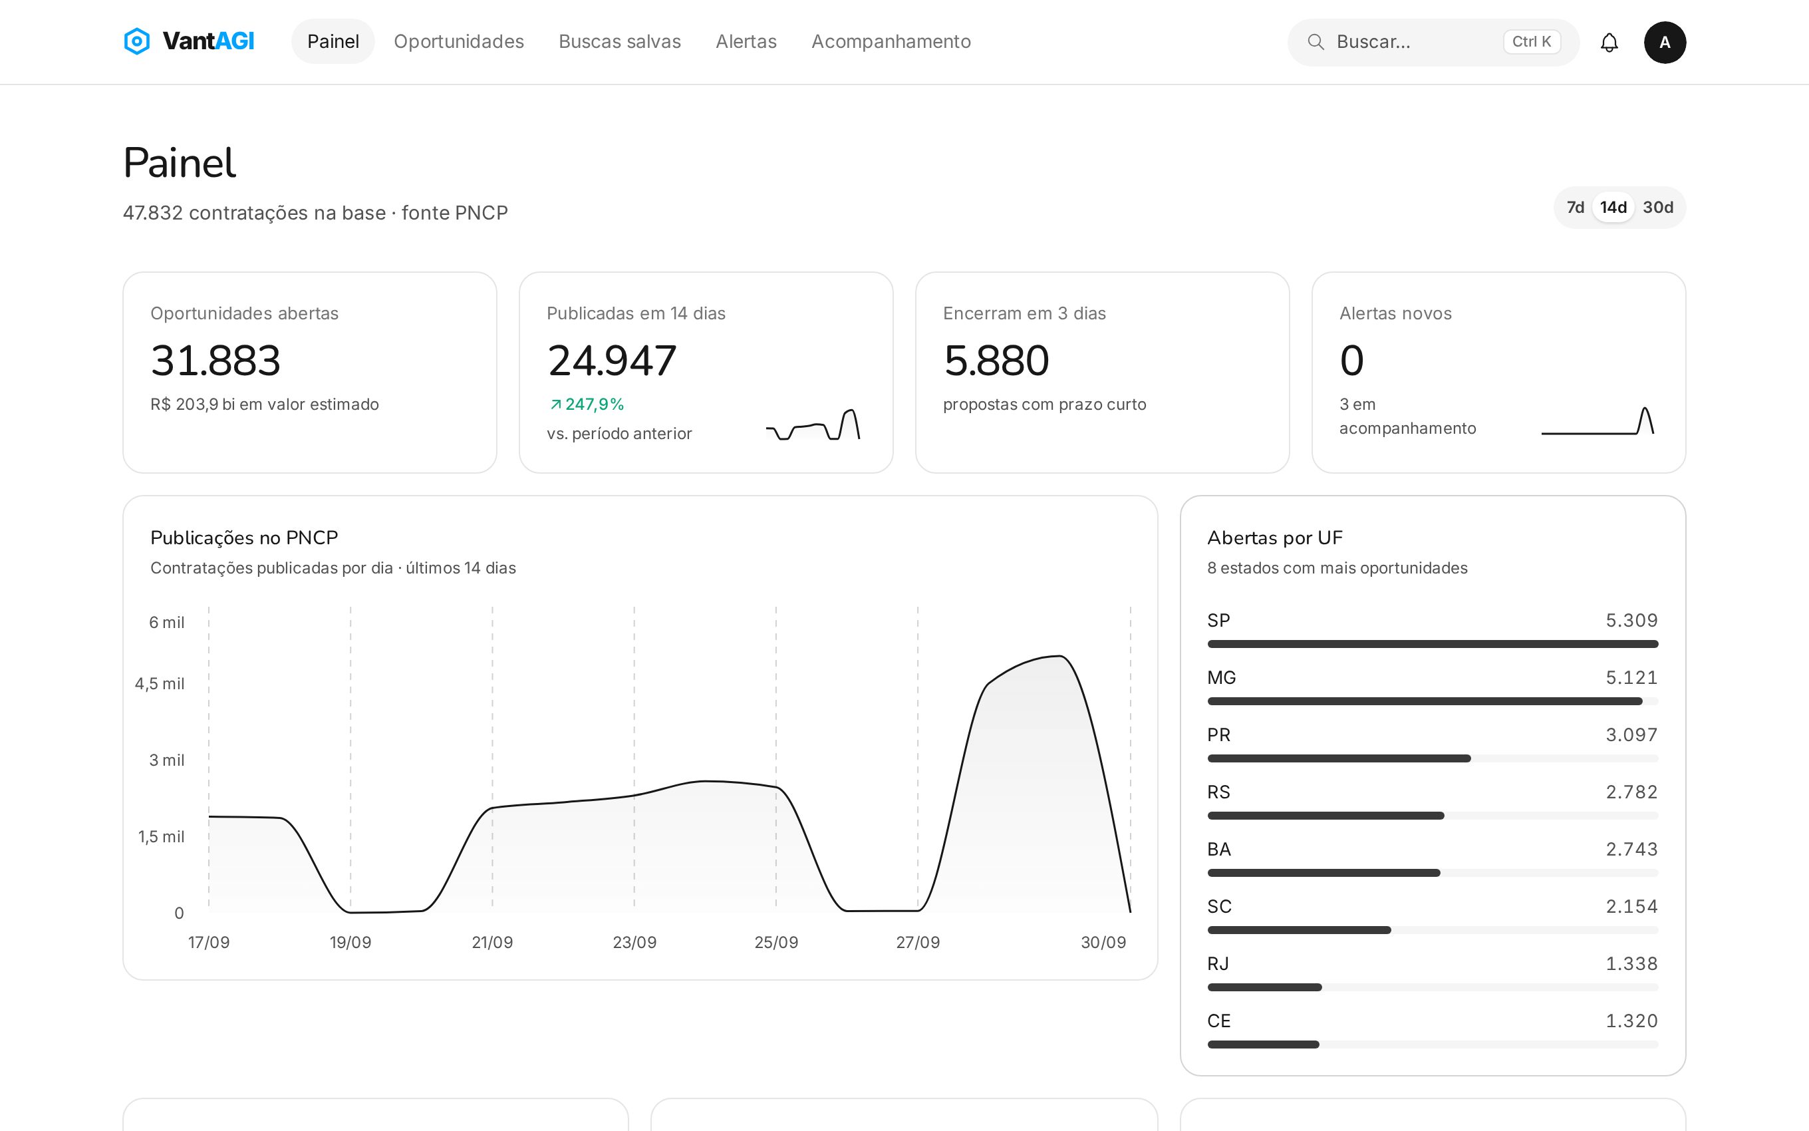Open the Buscas salvas tab

coord(620,41)
